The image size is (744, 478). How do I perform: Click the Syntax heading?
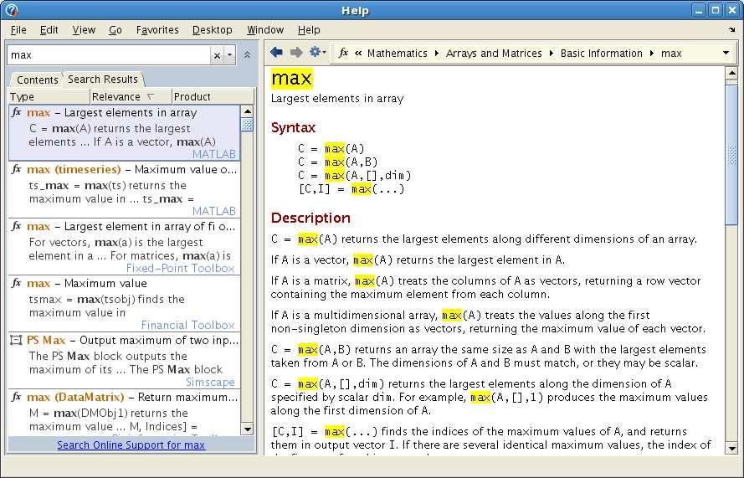[293, 127]
